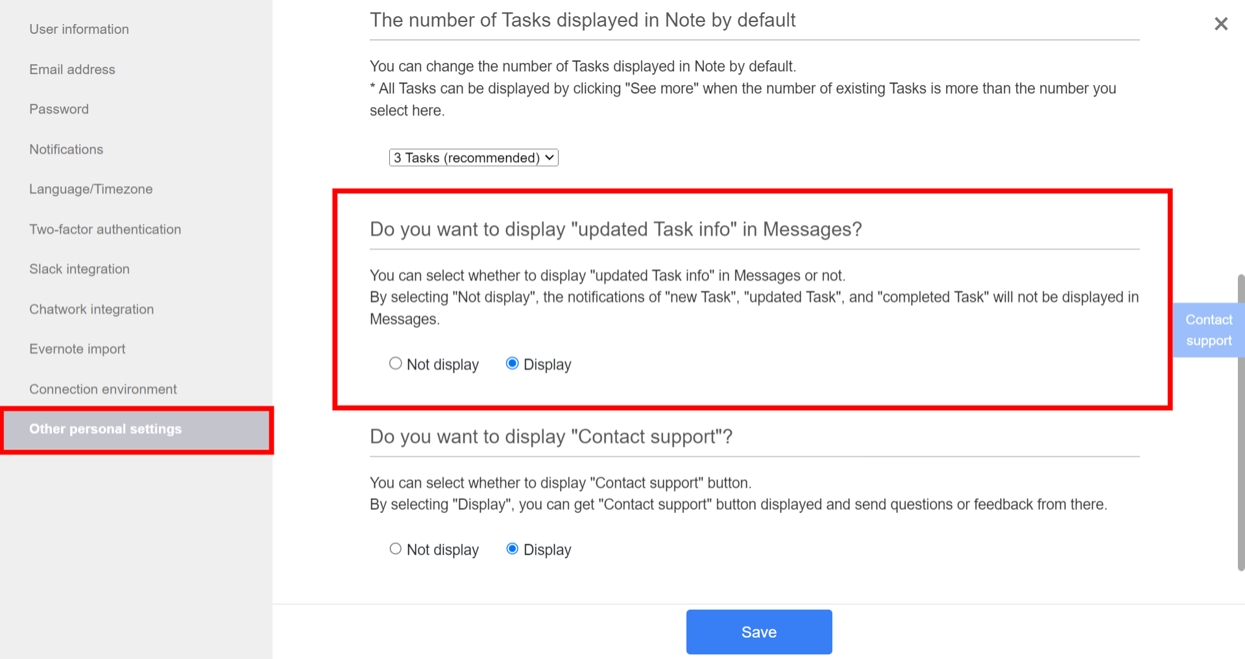Click the Save button

[758, 632]
